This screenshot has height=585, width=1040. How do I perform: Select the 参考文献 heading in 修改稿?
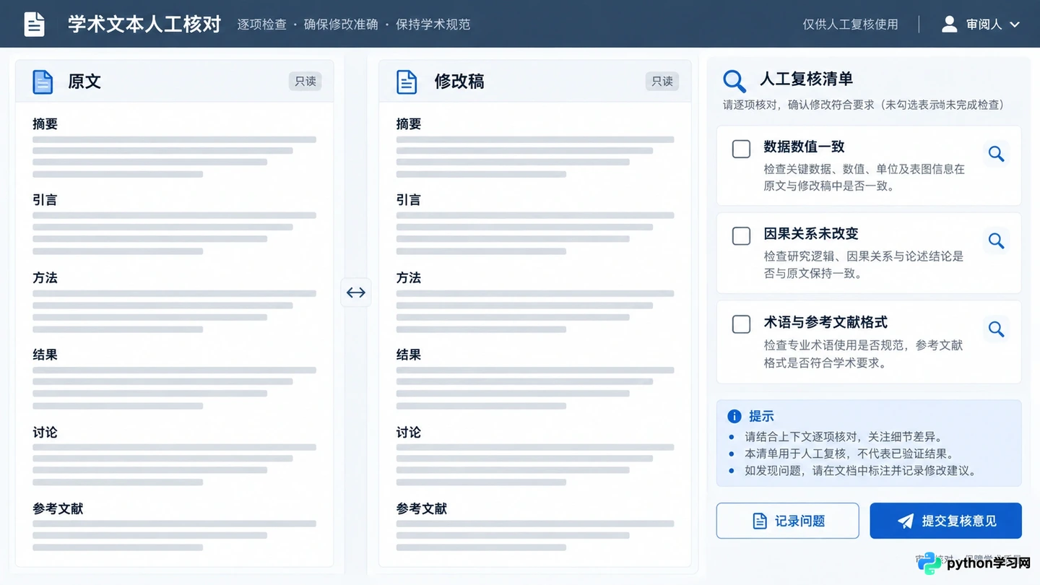[422, 509]
